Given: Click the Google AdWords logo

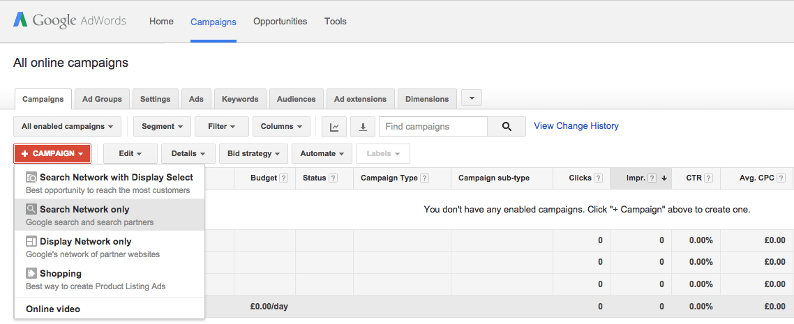Looking at the screenshot, I should coord(70,21).
